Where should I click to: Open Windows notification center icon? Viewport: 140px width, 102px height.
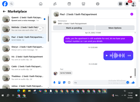pyautogui.click(x=136, y=95)
